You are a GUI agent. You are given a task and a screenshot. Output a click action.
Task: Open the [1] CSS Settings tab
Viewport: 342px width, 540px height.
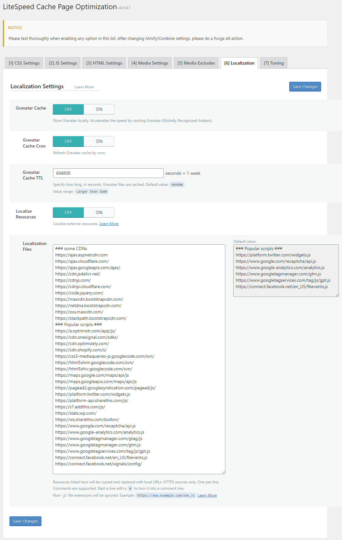tap(24, 63)
